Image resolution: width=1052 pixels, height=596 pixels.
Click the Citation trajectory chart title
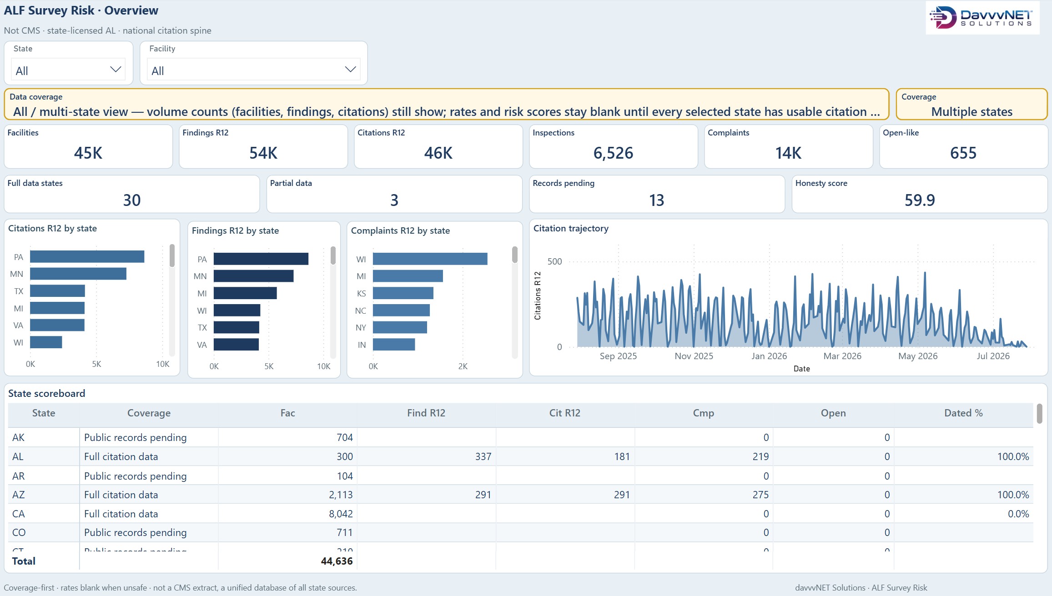[571, 228]
